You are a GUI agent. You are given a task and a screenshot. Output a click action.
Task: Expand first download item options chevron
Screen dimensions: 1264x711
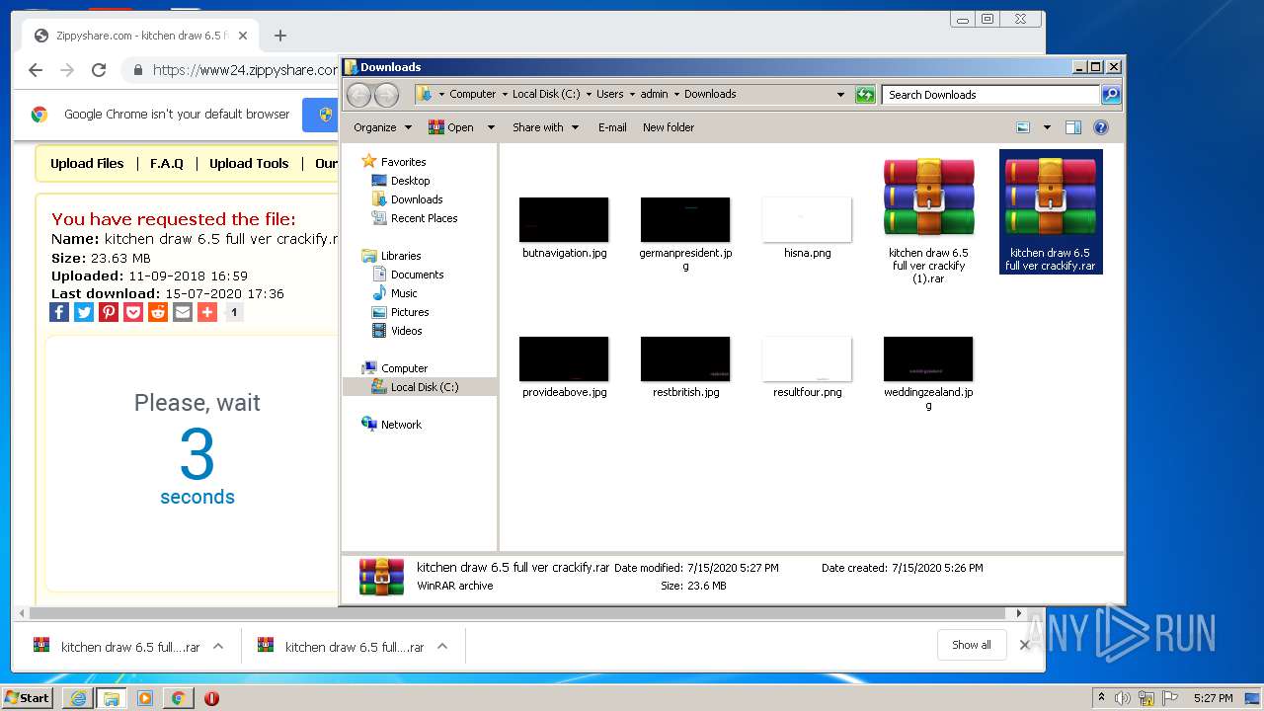click(218, 647)
